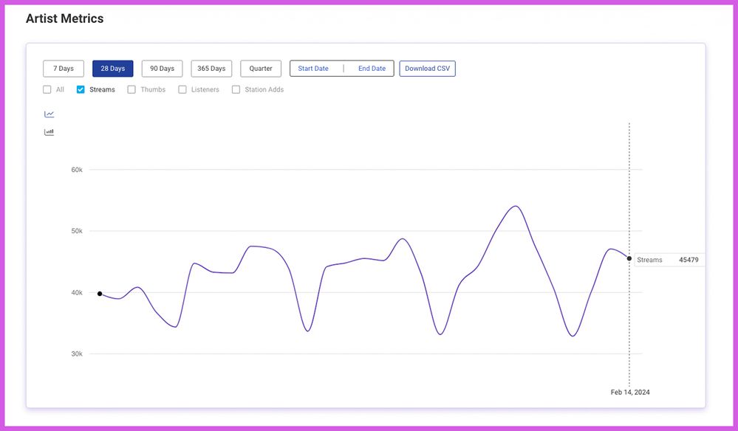Choose the 365 Days range
738x431 pixels.
tap(211, 69)
